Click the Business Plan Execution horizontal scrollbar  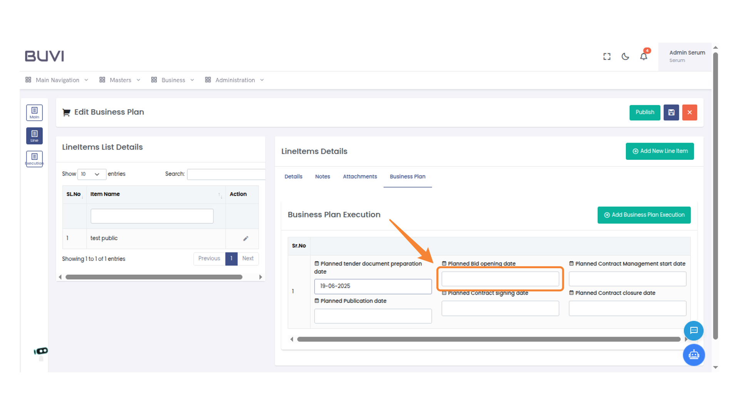pyautogui.click(x=488, y=339)
